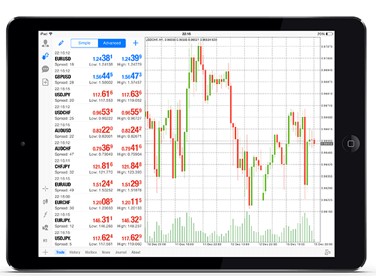Viewport: 376px width, 276px height.
Task: Select the EURCHF symbol row
Action: [x=98, y=203]
